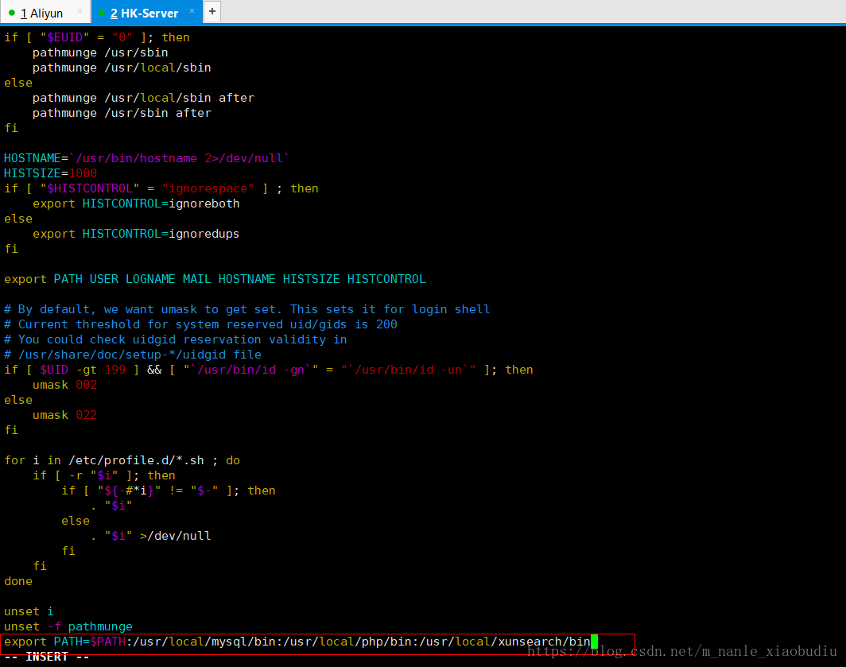
Task: Click the green status dot on HK-Server tab
Action: pos(102,13)
